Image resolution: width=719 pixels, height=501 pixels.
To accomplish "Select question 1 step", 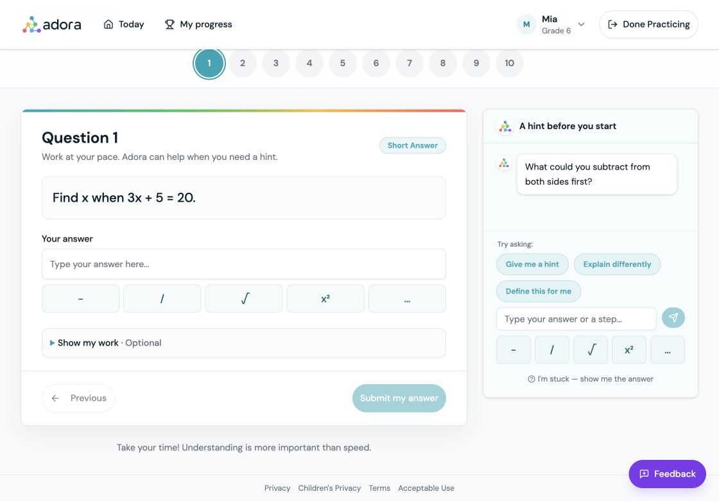I will [209, 64].
